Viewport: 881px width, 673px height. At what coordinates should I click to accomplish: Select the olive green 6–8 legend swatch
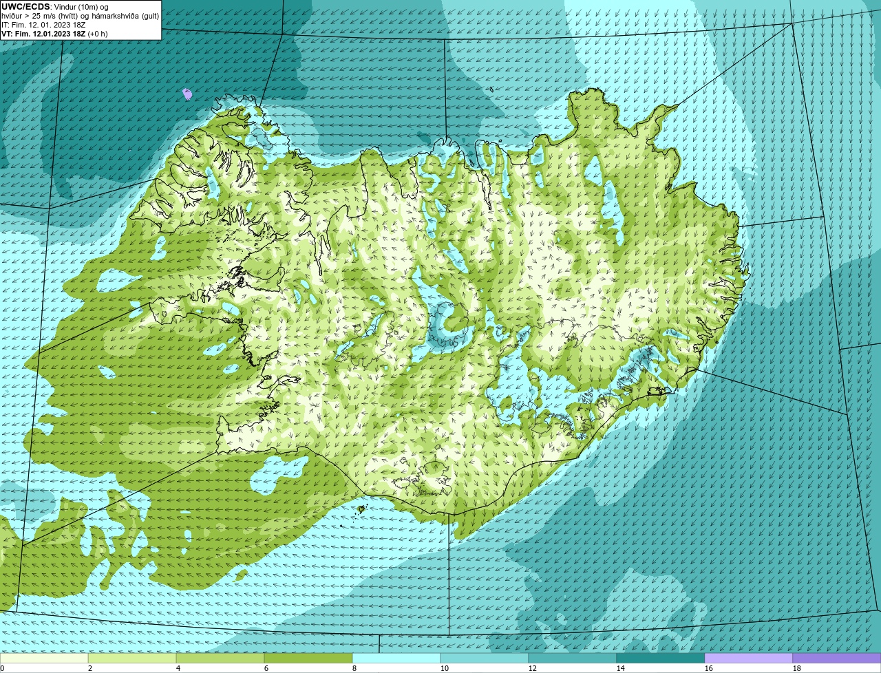click(308, 658)
